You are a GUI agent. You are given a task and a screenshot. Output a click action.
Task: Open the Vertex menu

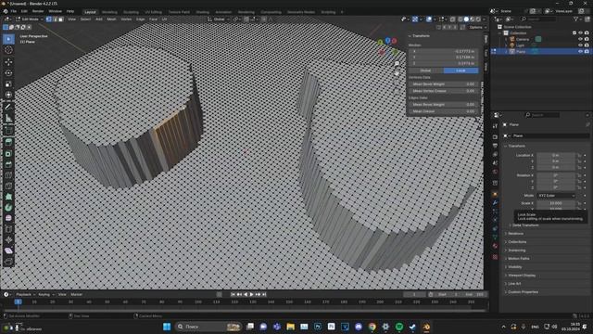126,19
